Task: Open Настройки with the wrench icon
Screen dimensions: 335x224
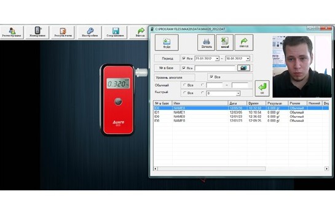Action: (x=90, y=32)
